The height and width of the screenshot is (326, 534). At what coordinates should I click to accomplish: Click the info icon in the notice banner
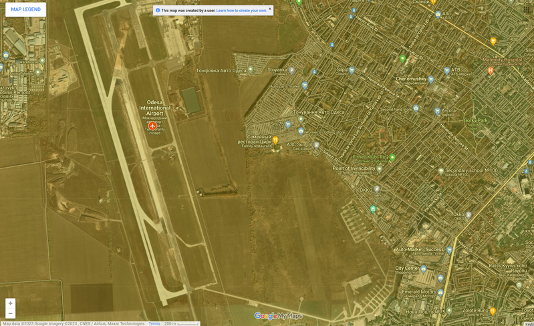pos(158,11)
